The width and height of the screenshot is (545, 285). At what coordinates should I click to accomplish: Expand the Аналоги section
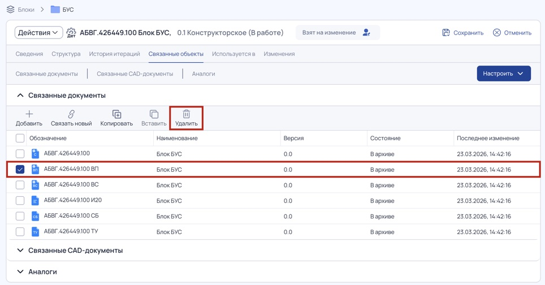[x=20, y=272]
